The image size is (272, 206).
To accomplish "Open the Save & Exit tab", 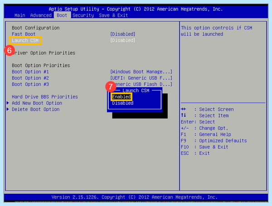I will (x=113, y=15).
